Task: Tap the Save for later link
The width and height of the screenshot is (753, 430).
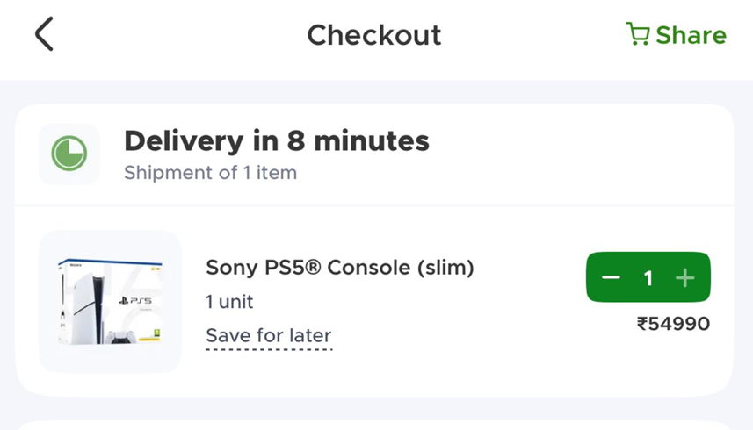Action: 268,336
